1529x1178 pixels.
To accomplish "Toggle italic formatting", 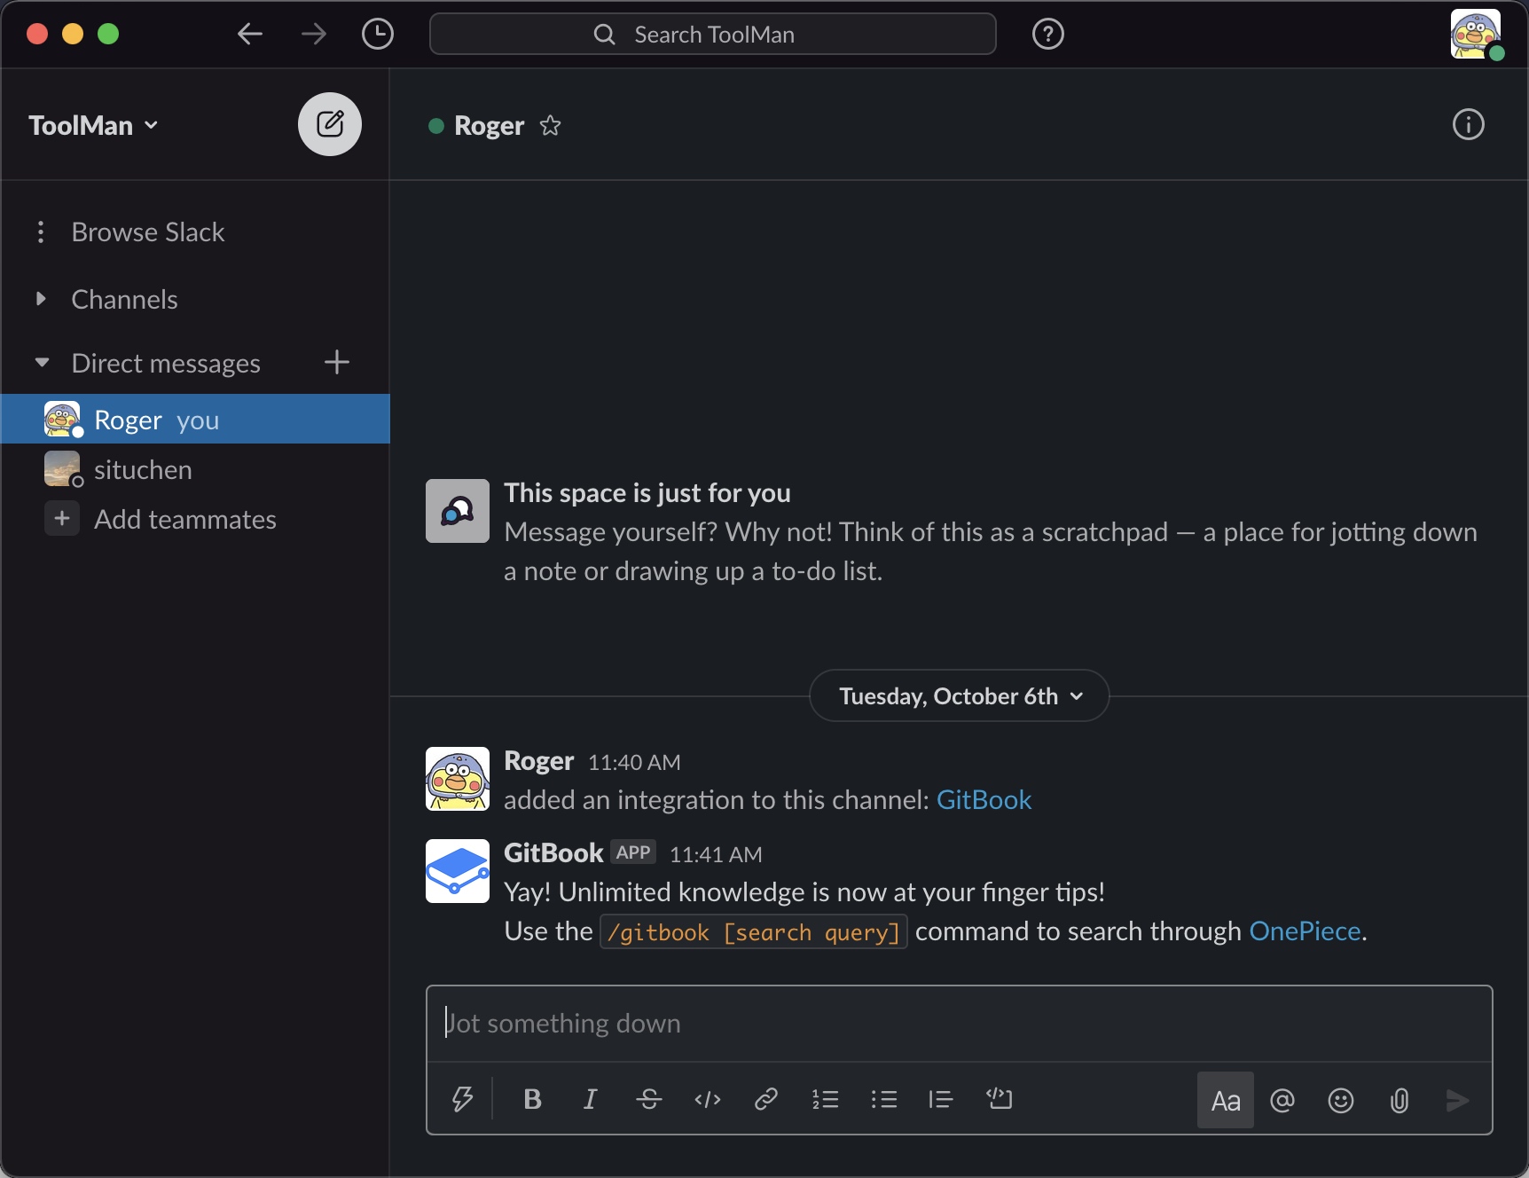I will [x=591, y=1100].
